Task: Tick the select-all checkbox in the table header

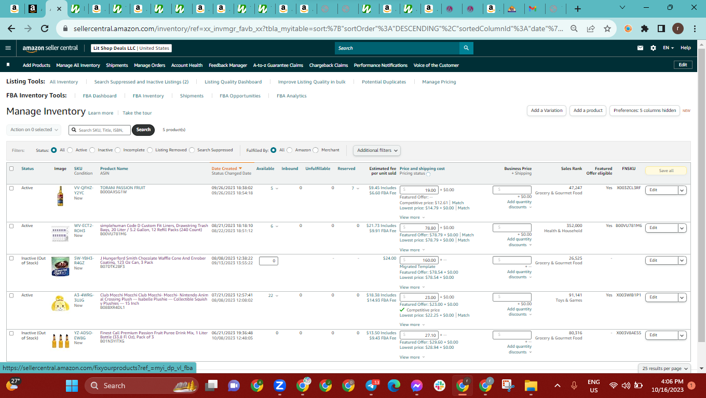Action: [11, 168]
